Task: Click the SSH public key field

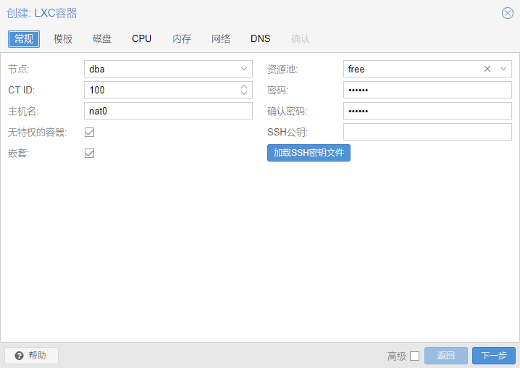Action: 427,132
